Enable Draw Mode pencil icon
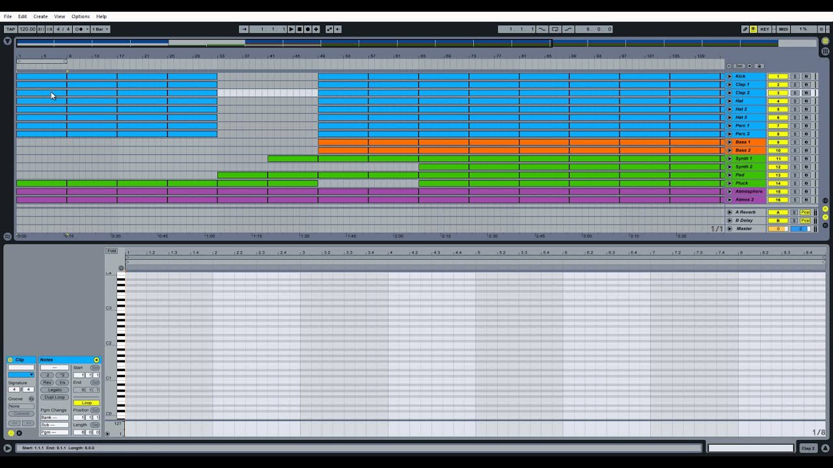Screen dimensions: 833x468 (x=745, y=29)
